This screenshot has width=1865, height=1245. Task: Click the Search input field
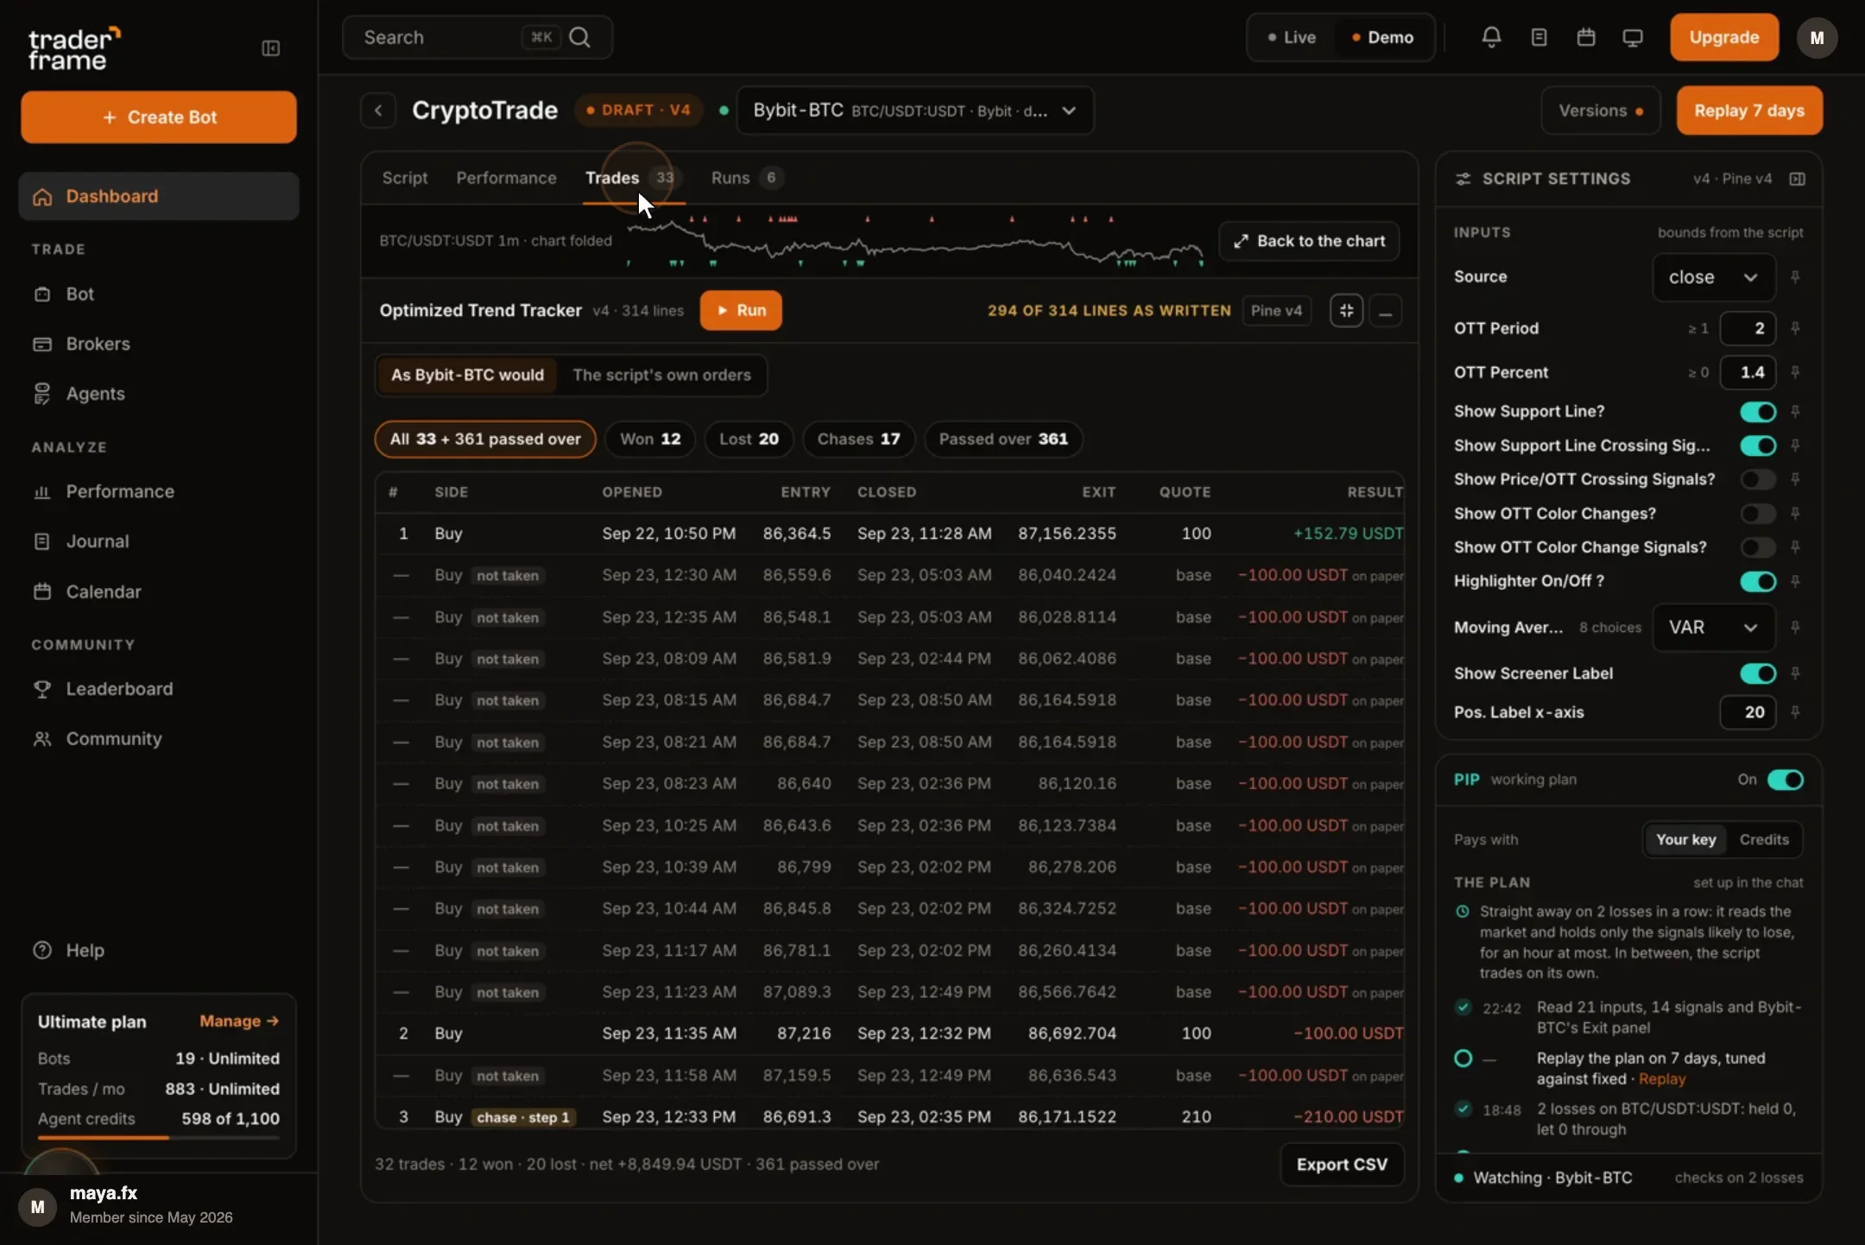[x=477, y=37]
